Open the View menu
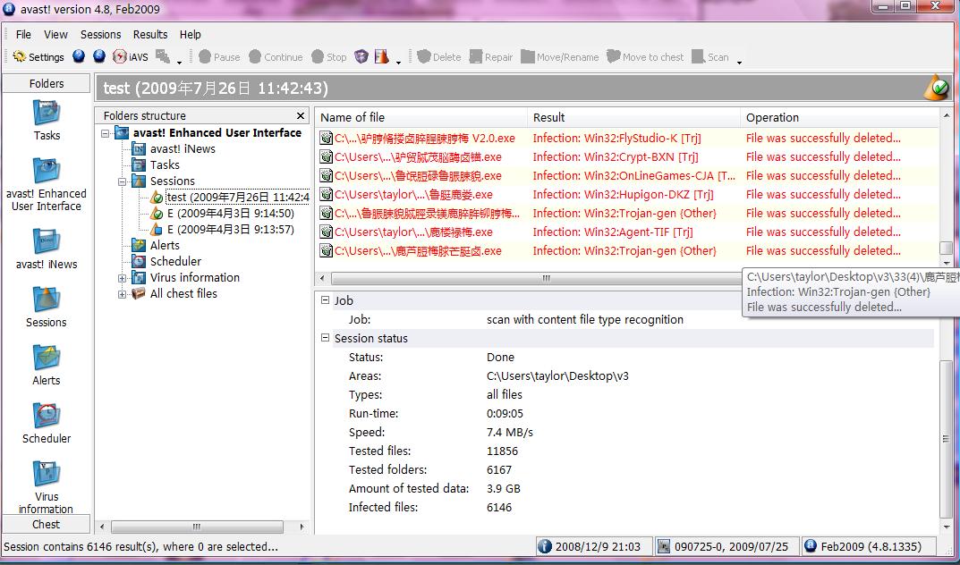This screenshot has width=960, height=565. (x=55, y=34)
